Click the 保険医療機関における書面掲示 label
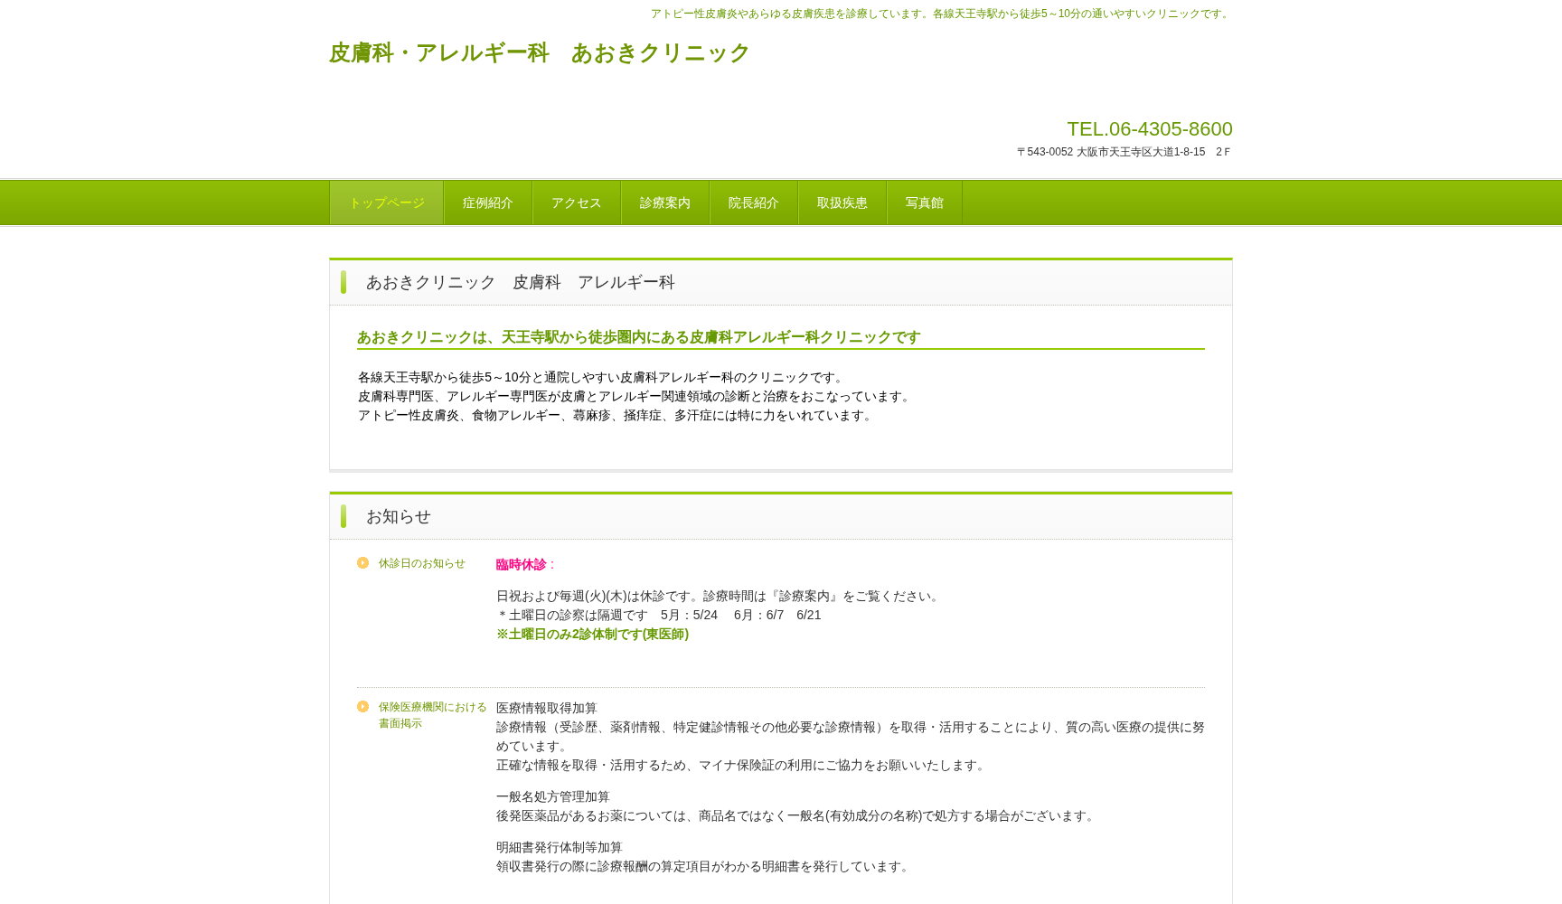This screenshot has width=1562, height=904. tap(433, 715)
